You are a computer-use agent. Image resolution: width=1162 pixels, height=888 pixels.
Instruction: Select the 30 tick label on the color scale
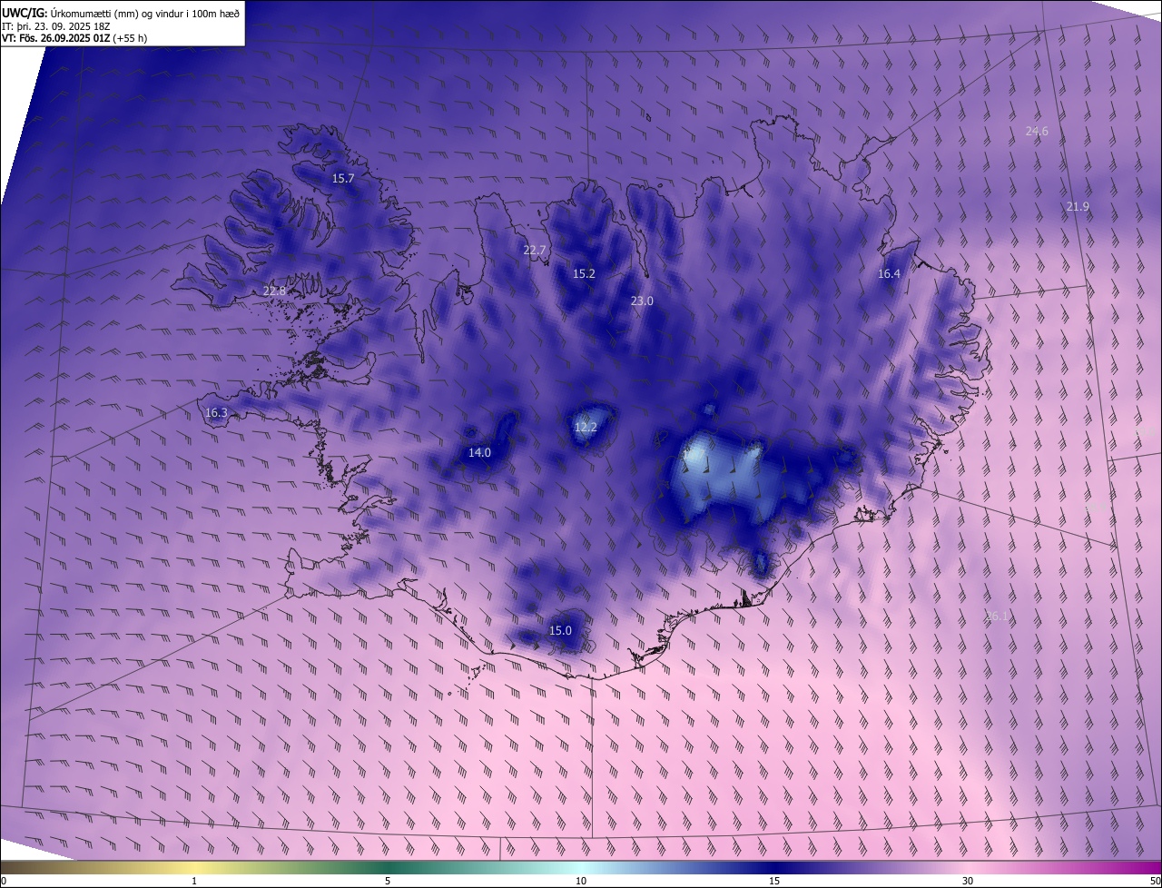[968, 881]
